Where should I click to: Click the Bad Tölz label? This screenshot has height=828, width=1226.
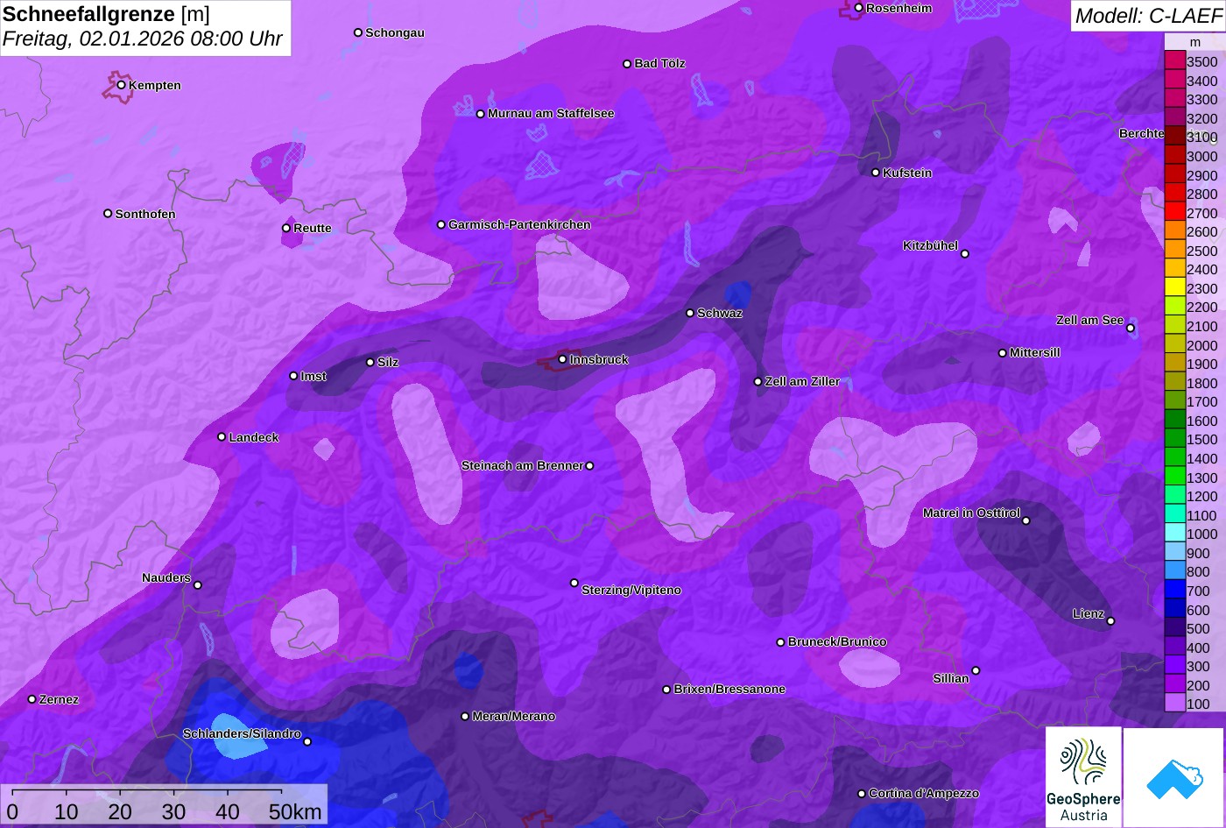click(x=659, y=63)
